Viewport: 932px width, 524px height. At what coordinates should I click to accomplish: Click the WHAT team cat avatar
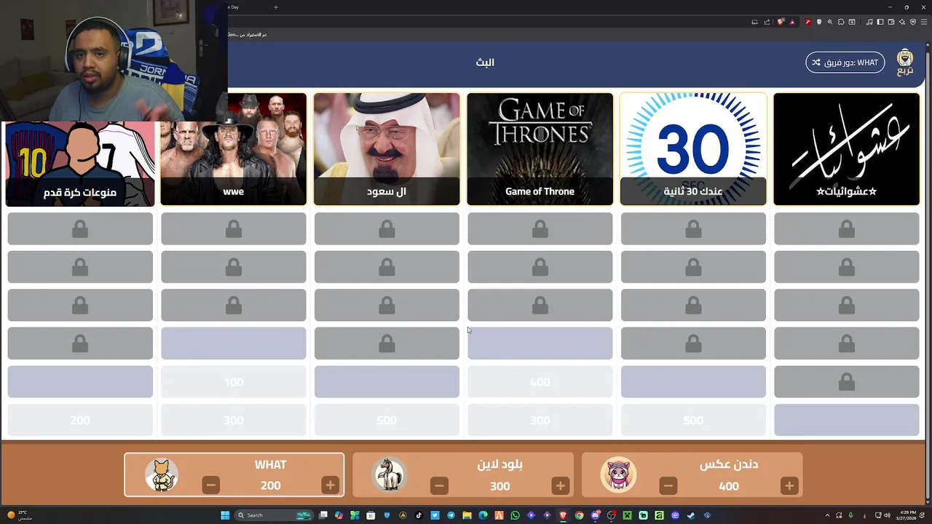161,475
